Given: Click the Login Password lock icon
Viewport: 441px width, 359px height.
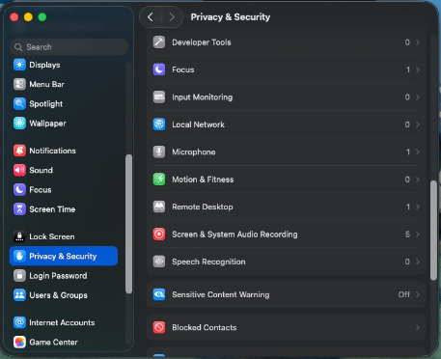Looking at the screenshot, I should coord(19,276).
